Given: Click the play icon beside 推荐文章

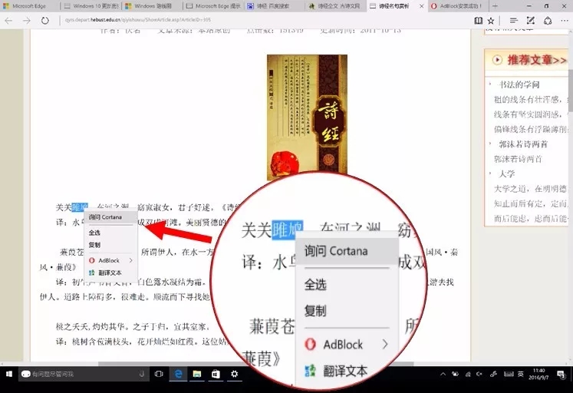Looking at the screenshot, I should (x=497, y=60).
